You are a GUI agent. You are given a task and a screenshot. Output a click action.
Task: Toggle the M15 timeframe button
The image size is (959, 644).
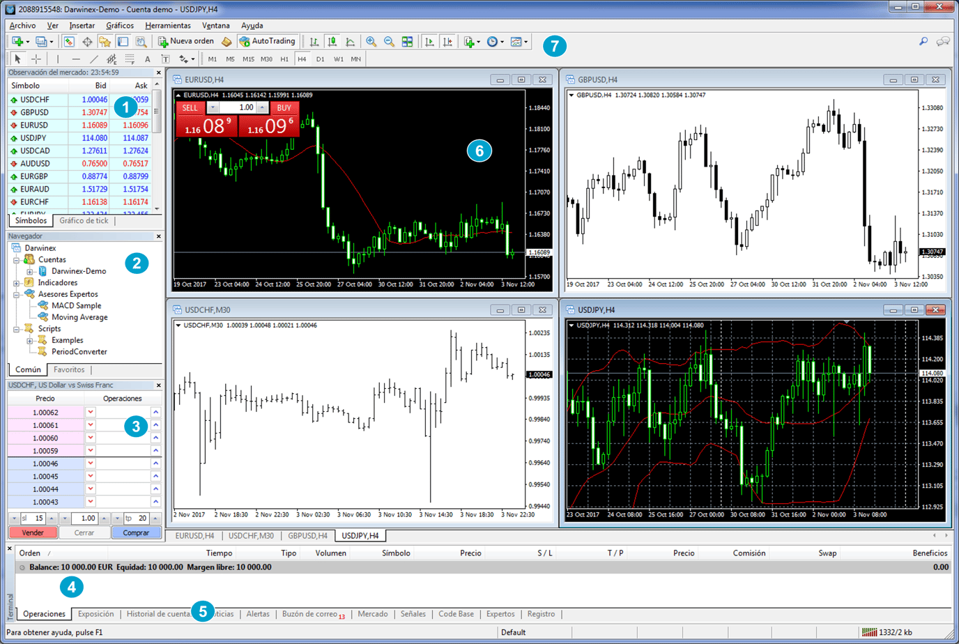(248, 59)
